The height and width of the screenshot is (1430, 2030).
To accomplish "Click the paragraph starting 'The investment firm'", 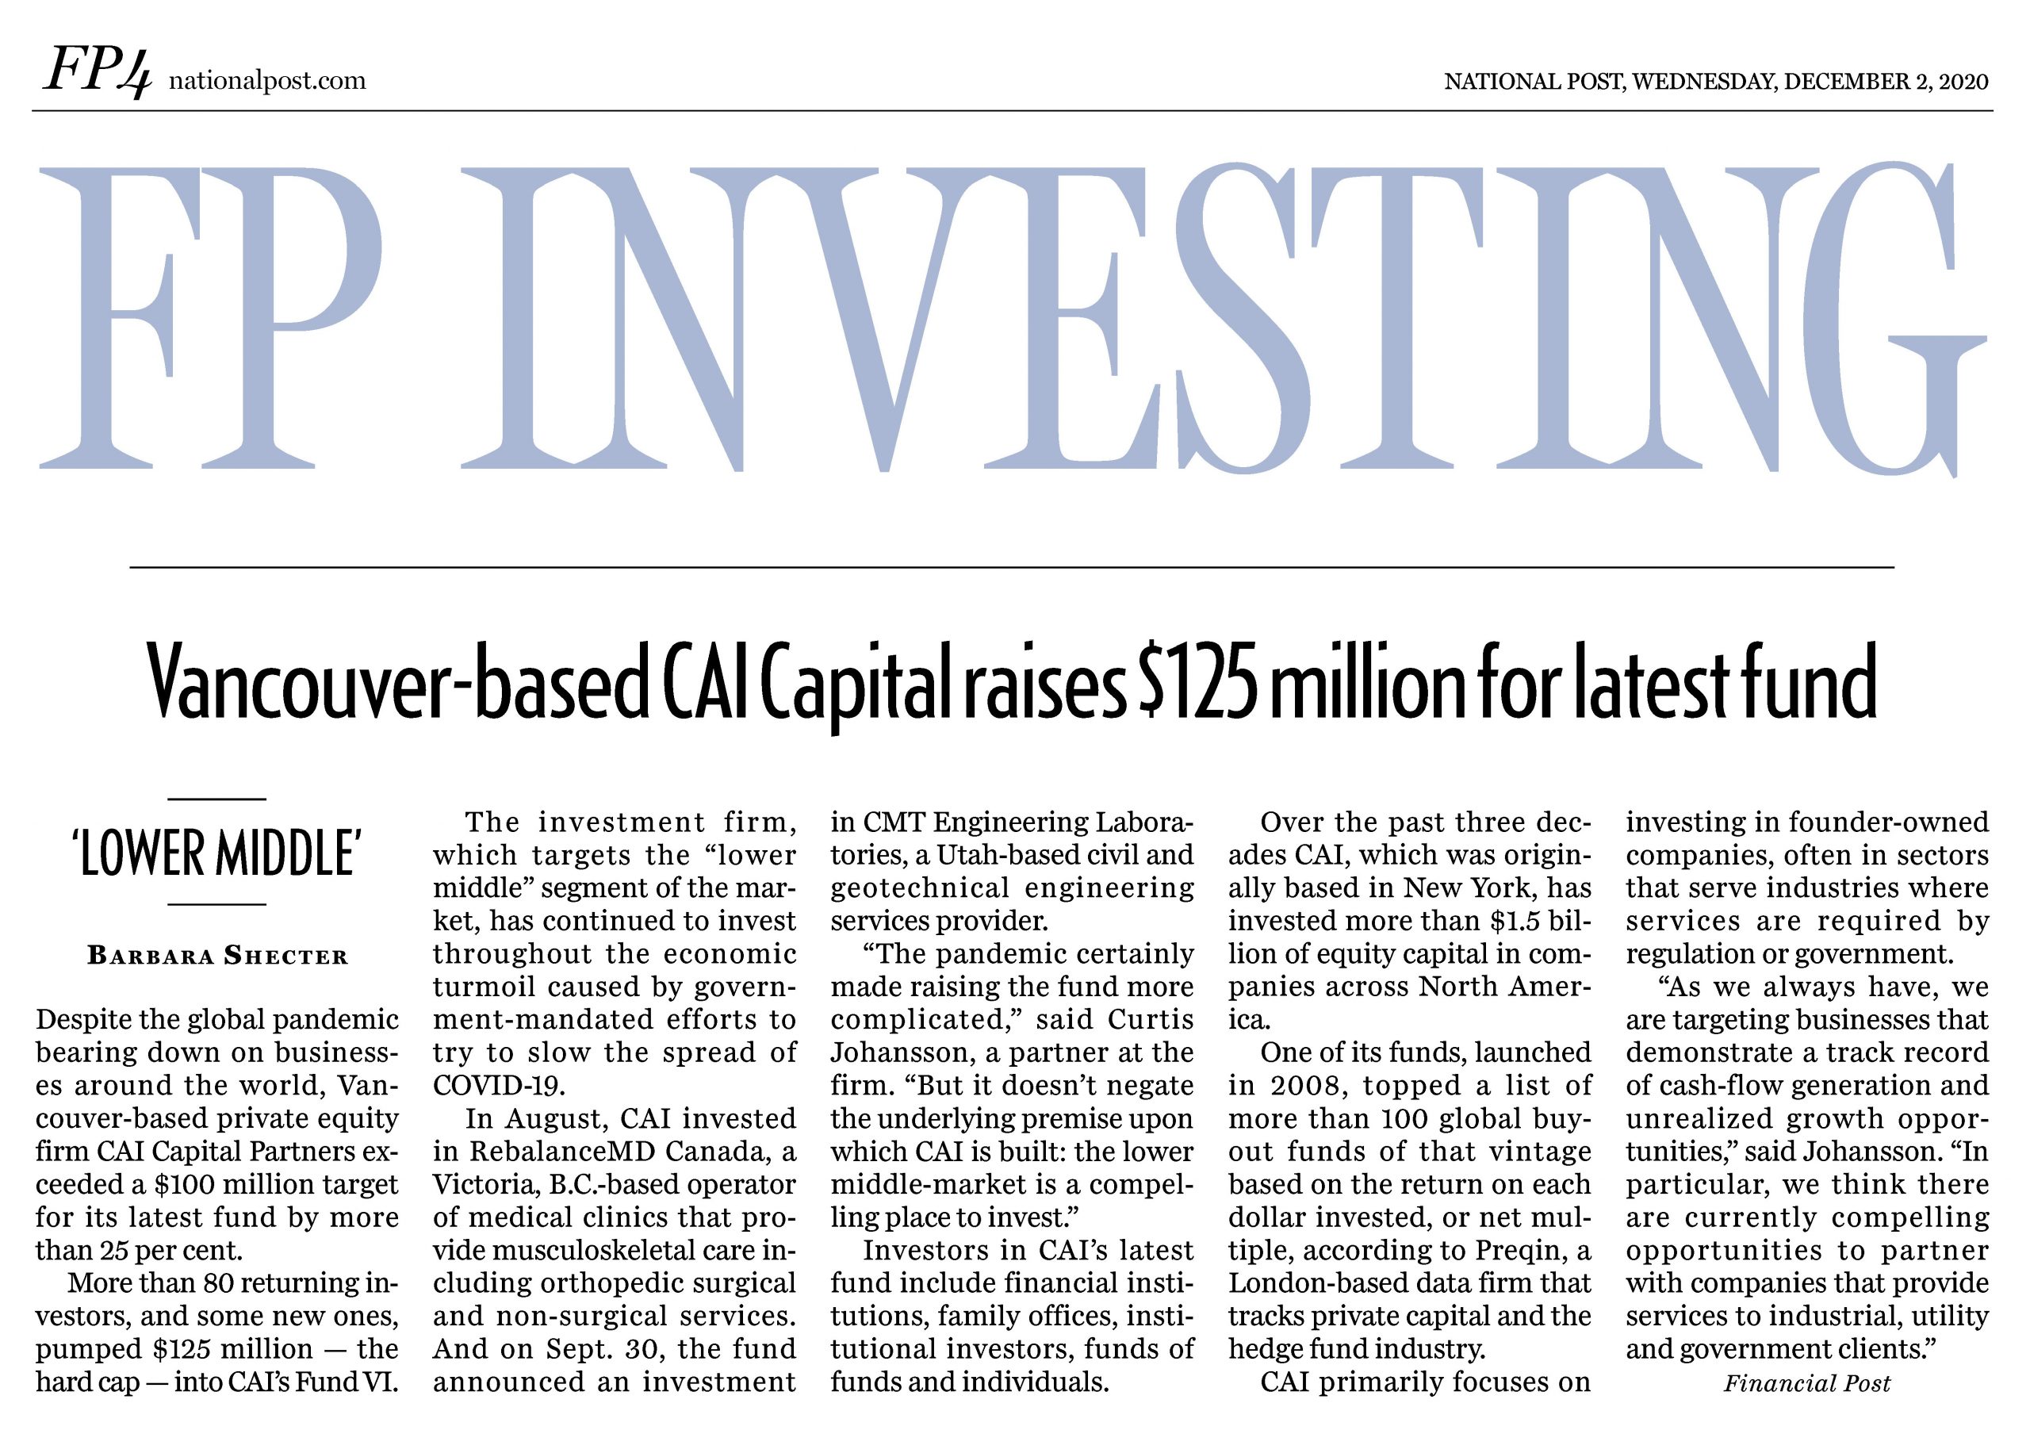I will pyautogui.click(x=615, y=953).
